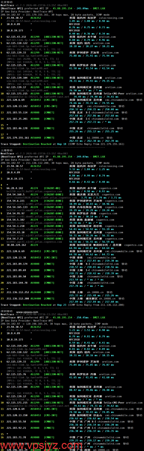This screenshot has width=144, height=451.
Task: Click the 北京移动 section heading
Action: [x=6, y=2]
